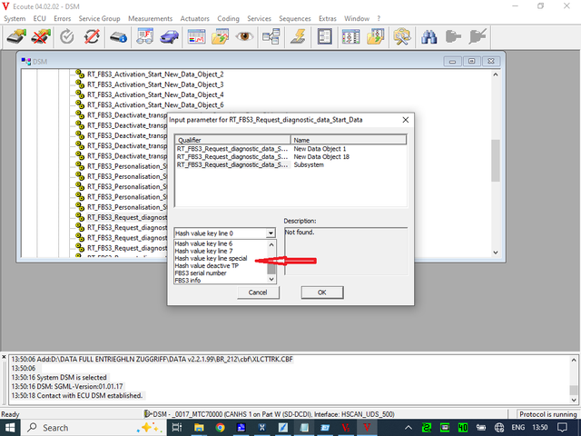The height and width of the screenshot is (436, 581).
Task: Click the gear icon beside RT_FBS3_Activation_Start_New_Data_Object_6
Action: [80, 104]
